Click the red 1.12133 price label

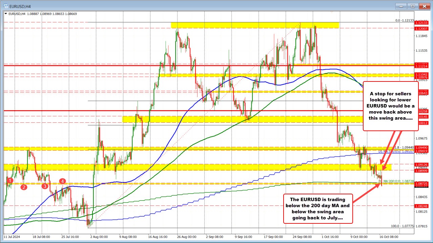click(422, 23)
